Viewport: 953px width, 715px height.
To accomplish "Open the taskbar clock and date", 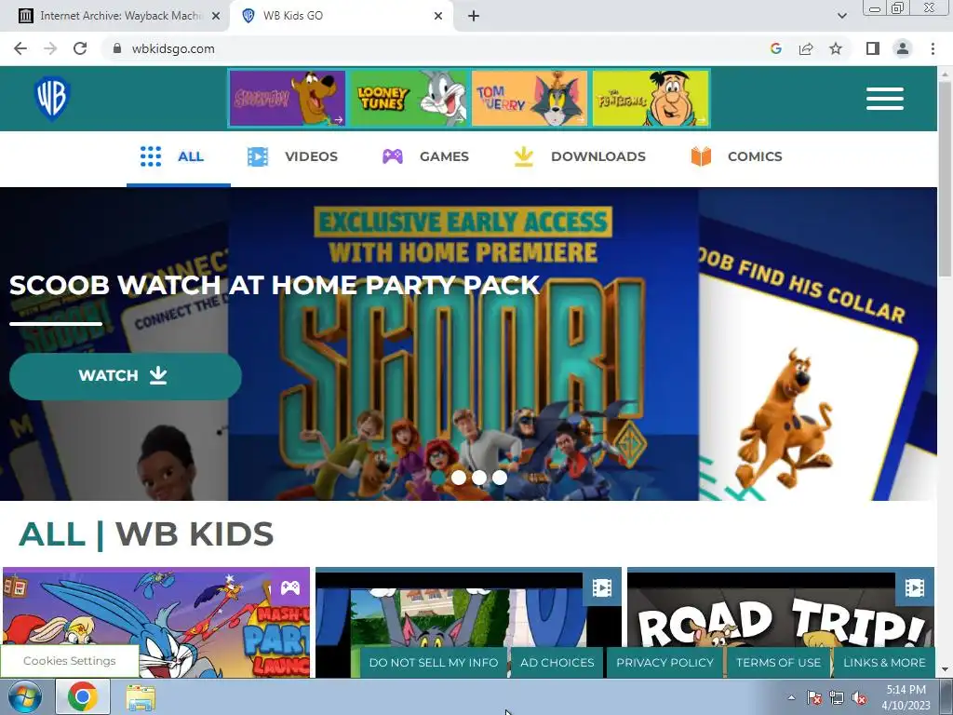I will pos(906,697).
